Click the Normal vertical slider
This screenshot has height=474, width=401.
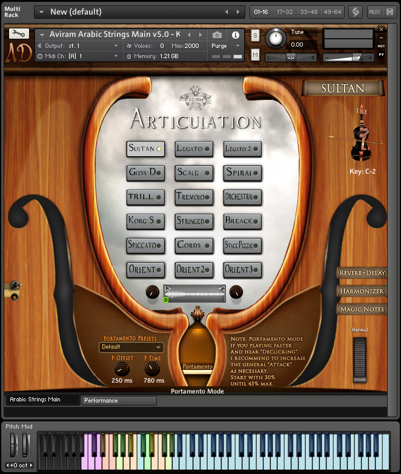coord(360,360)
